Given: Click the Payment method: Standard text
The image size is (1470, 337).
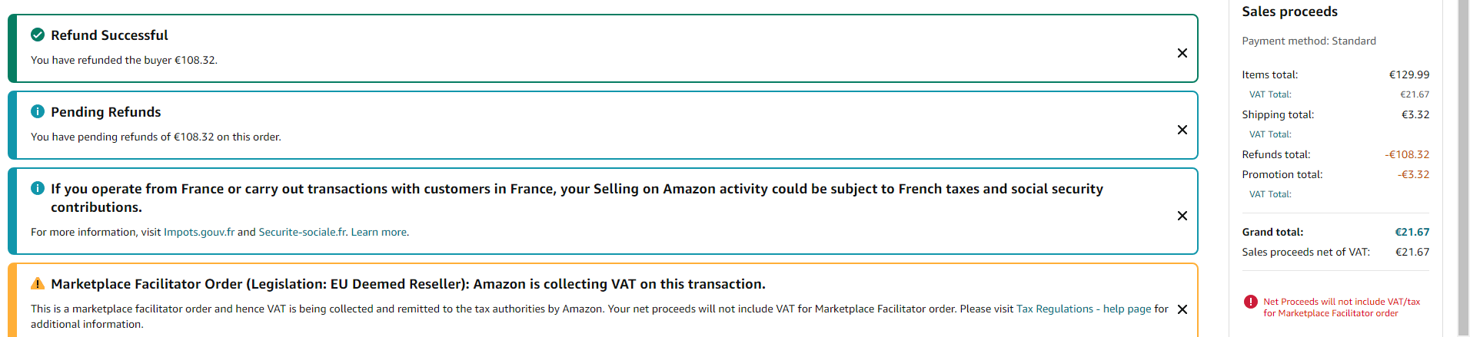Looking at the screenshot, I should (x=1309, y=41).
